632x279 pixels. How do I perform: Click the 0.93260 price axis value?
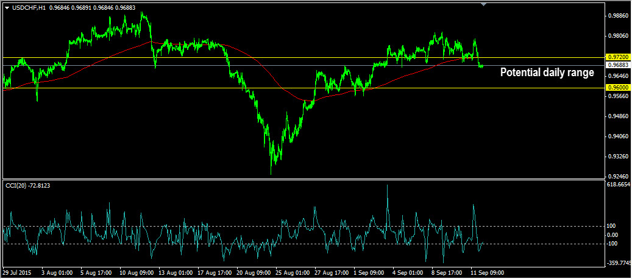(620, 156)
